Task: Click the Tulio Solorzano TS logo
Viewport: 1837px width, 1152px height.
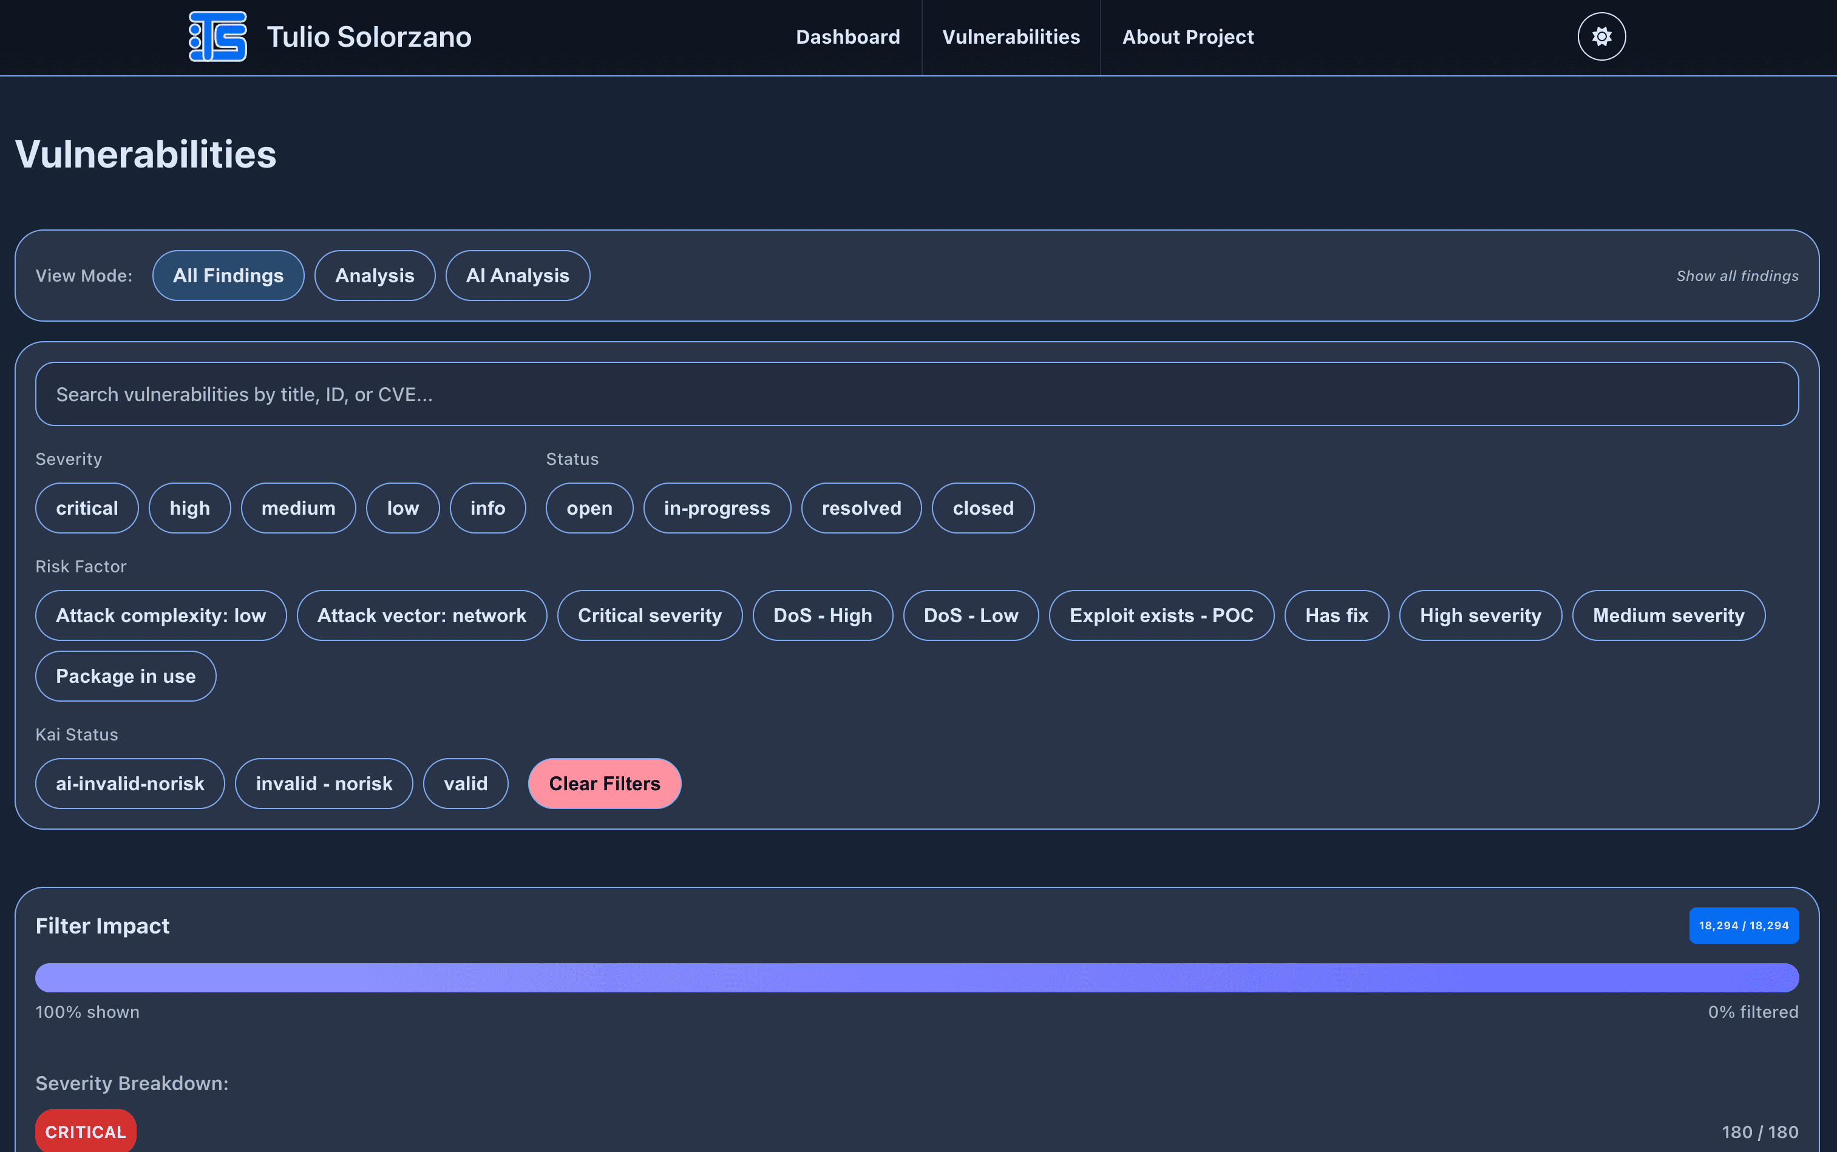Action: click(218, 36)
